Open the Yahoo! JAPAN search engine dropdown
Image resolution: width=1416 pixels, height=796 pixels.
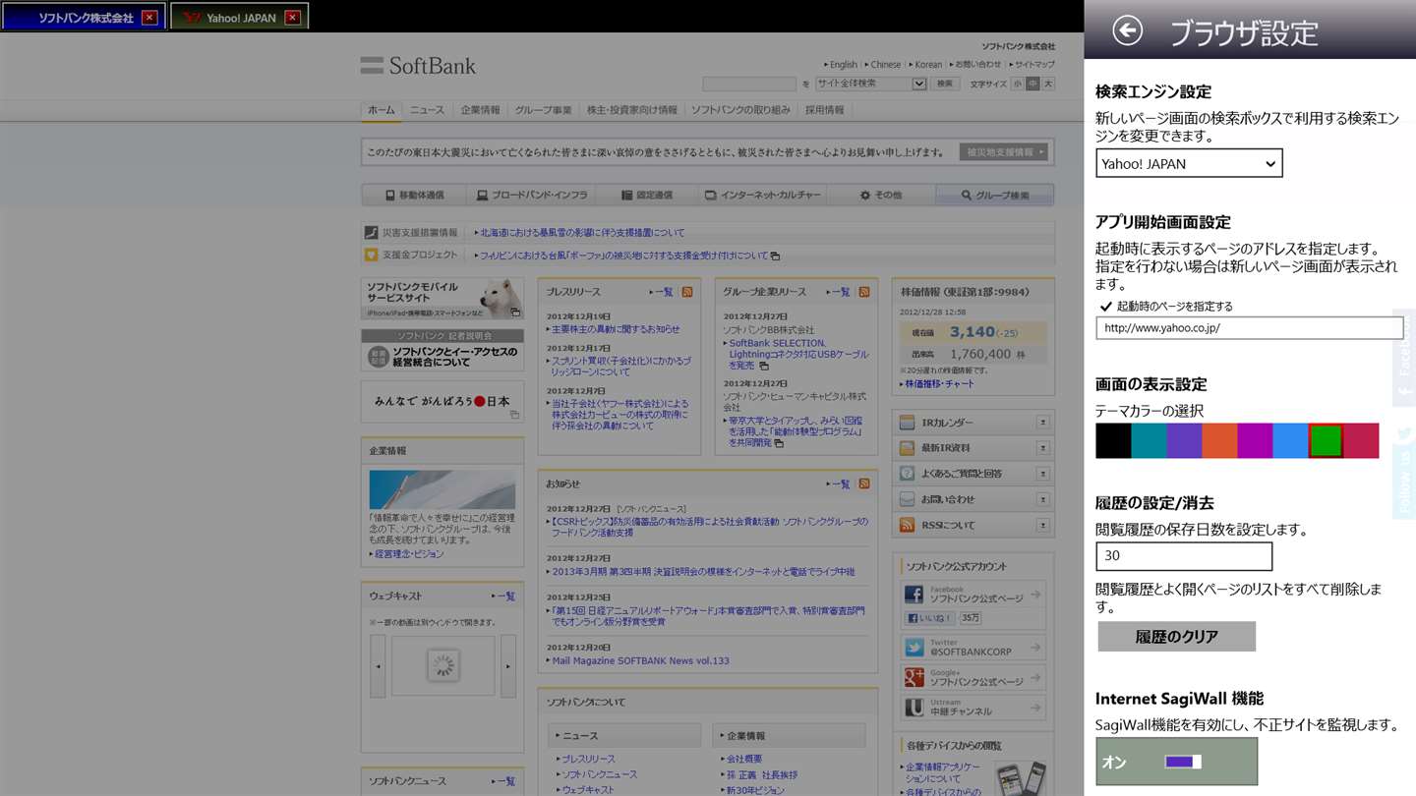[1189, 163]
